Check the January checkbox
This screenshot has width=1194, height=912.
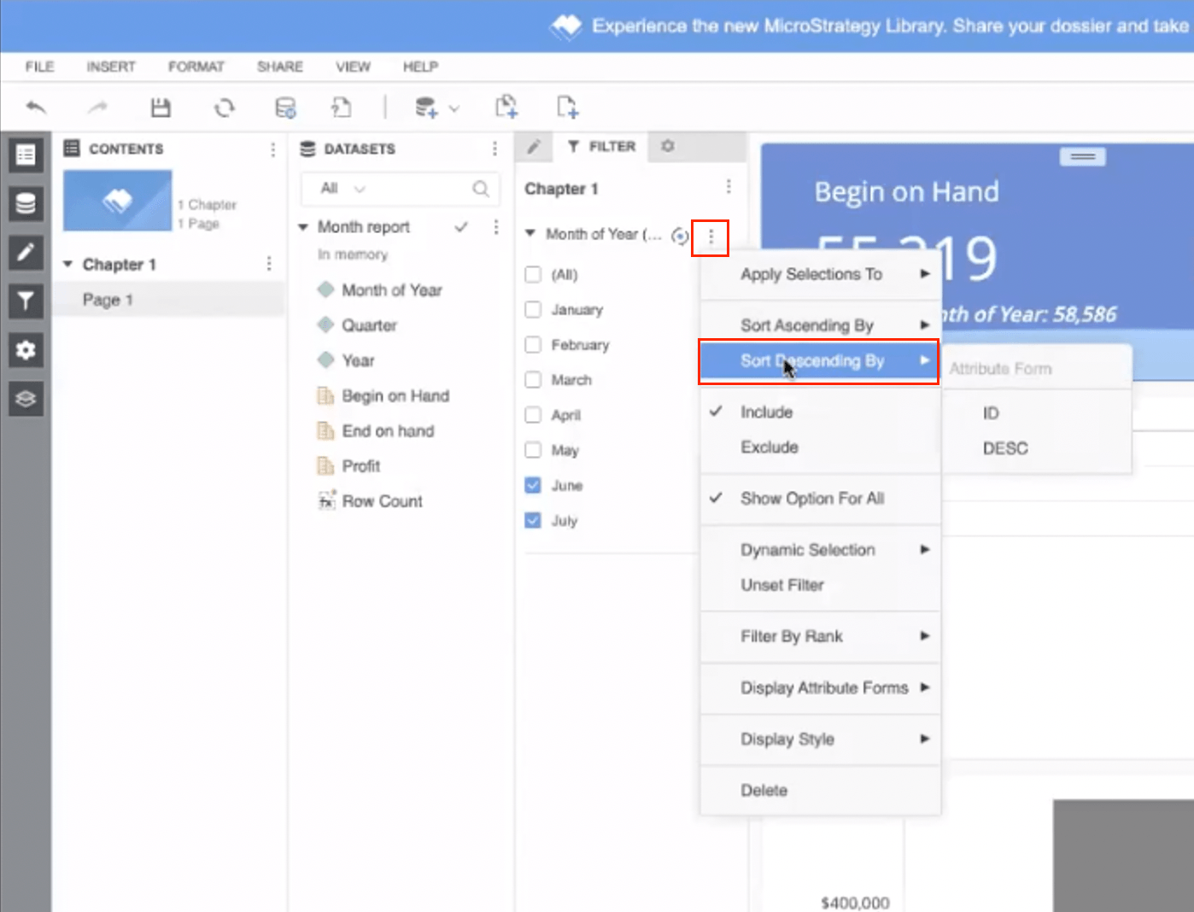click(x=533, y=309)
